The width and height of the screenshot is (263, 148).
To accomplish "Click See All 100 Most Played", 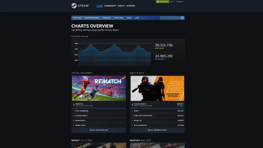I will point(157,130).
